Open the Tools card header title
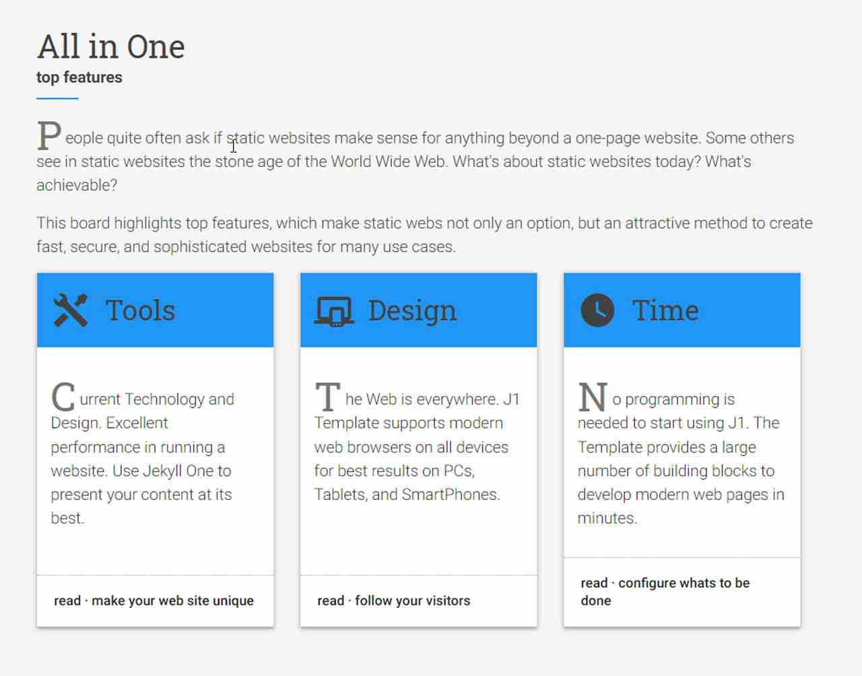This screenshot has height=676, width=862. click(140, 311)
